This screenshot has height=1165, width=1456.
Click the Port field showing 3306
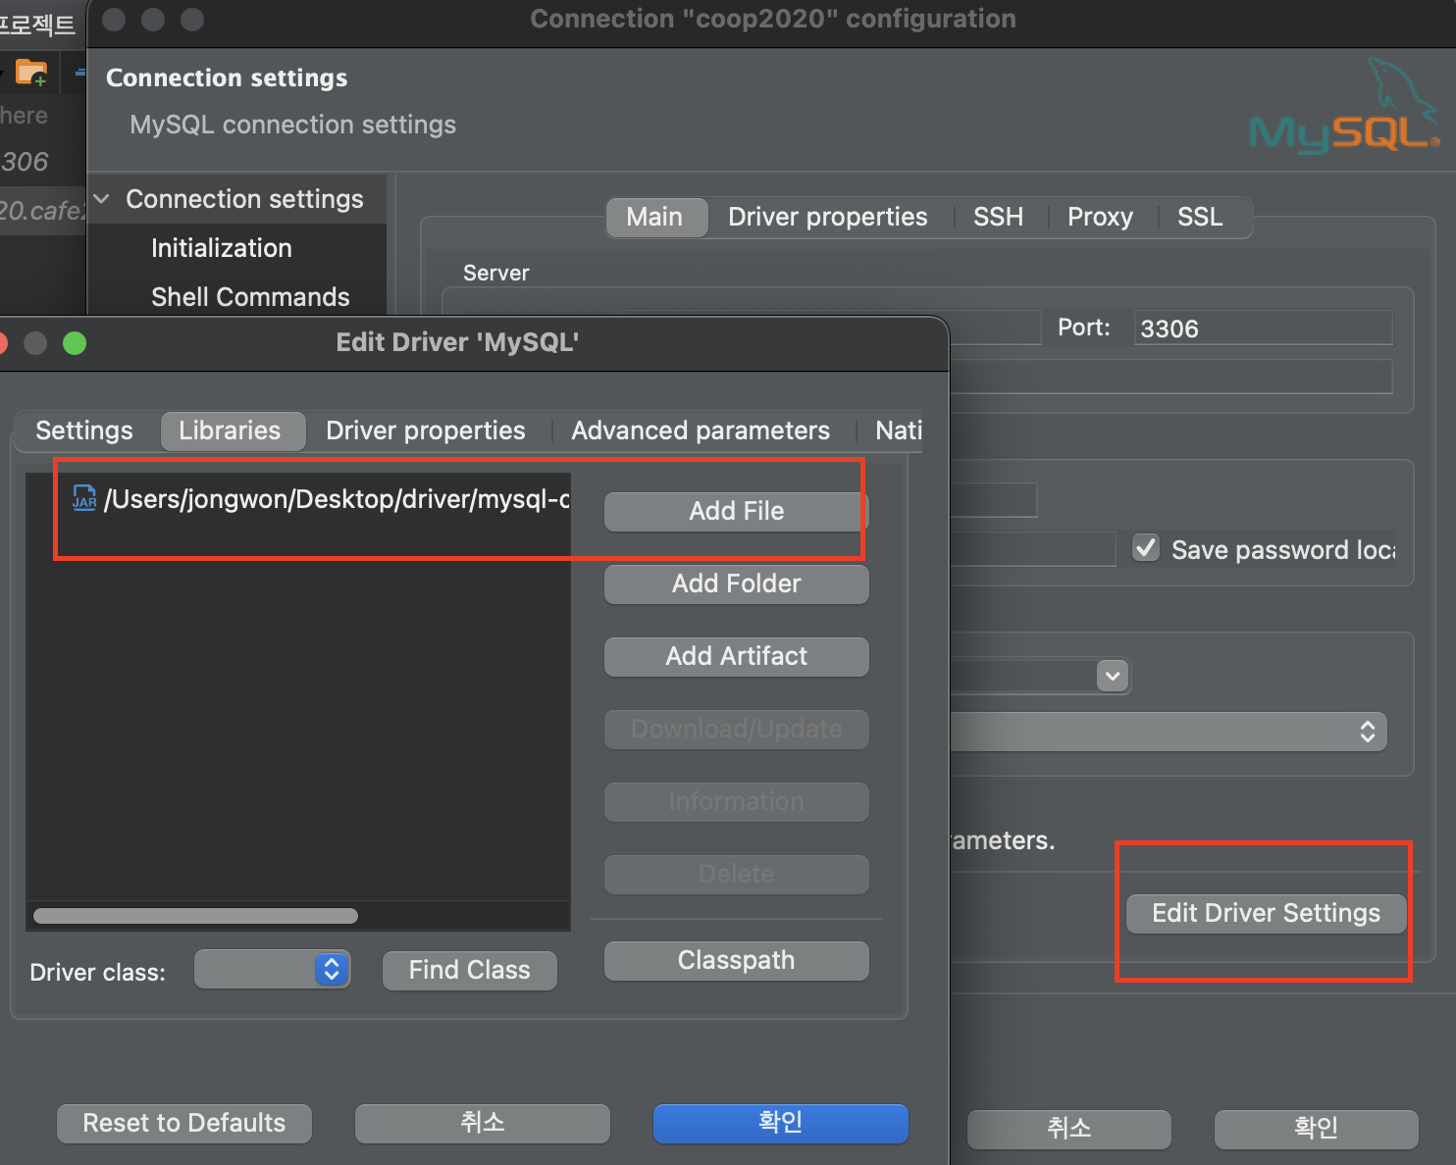[x=1264, y=329]
